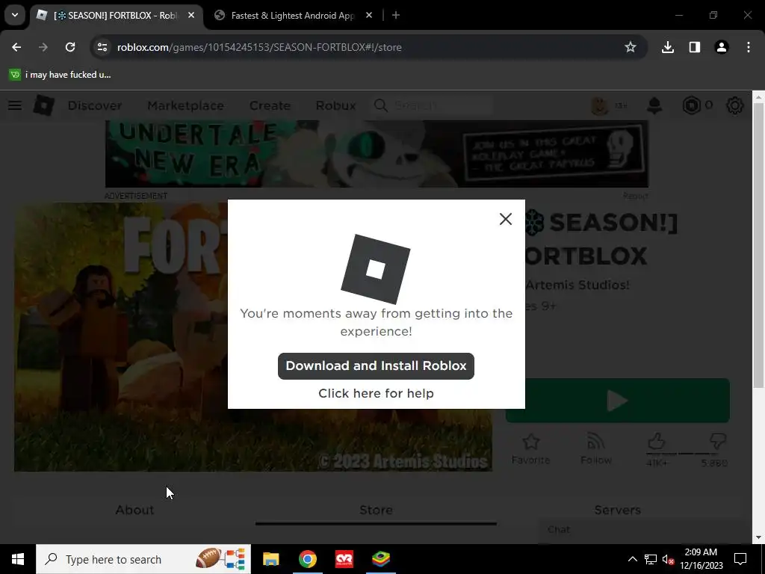The width and height of the screenshot is (765, 574).
Task: Click the Roblox logo in the dialog
Action: [375, 269]
